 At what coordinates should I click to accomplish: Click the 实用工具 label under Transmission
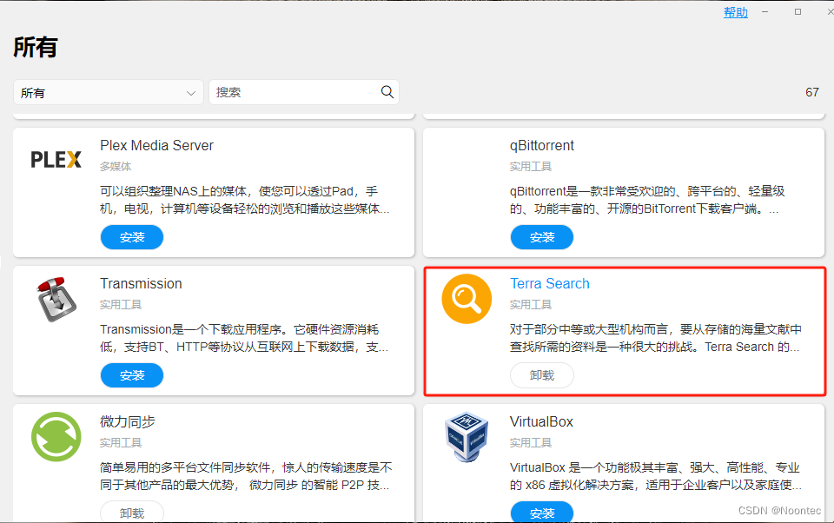(x=121, y=304)
